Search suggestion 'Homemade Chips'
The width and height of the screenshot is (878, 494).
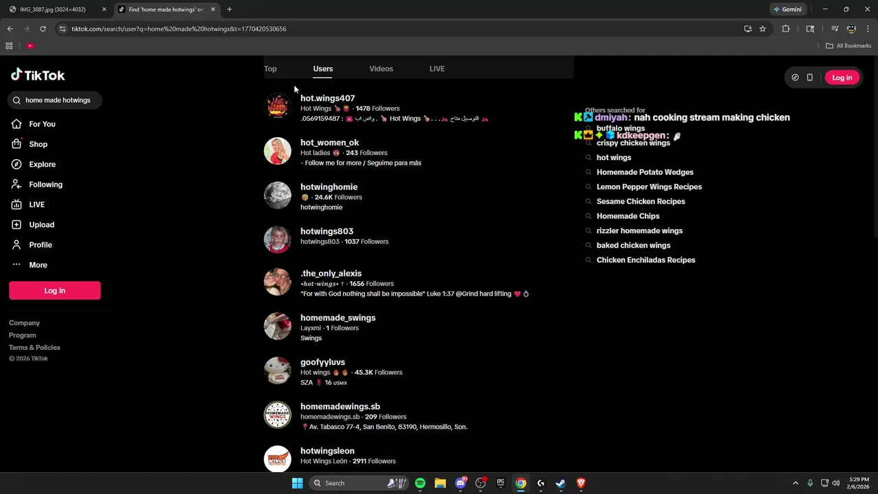click(628, 216)
